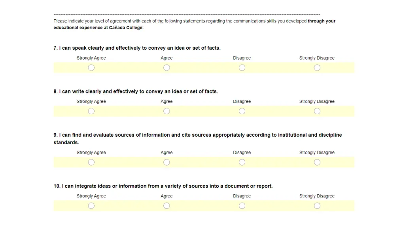Choose Agree for writing clearly question
This screenshot has height=227, width=405.
pos(167,111)
